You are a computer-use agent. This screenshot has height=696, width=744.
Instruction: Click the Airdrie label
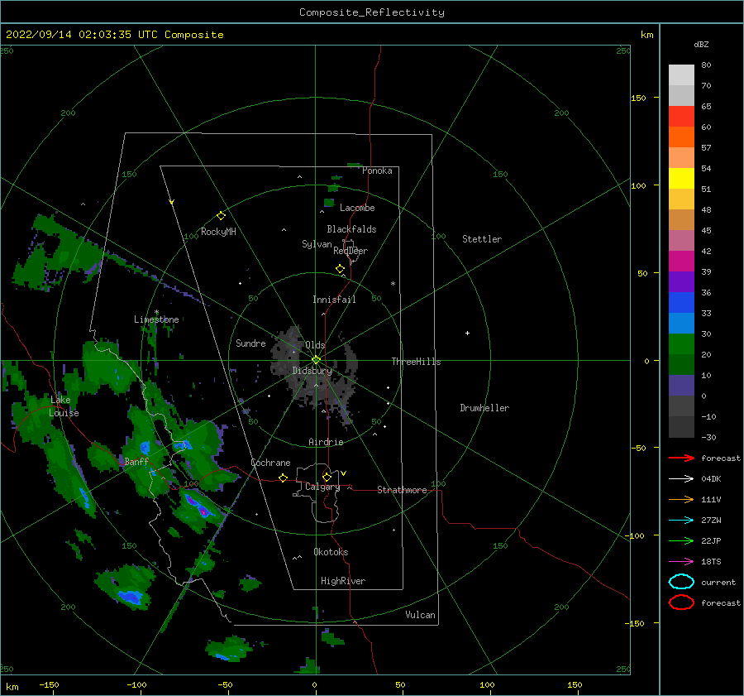coord(326,442)
